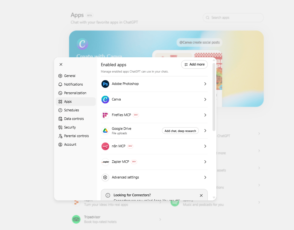This screenshot has width=294, height=230.
Task: Open the Advanced settings gear icon
Action: [105, 177]
